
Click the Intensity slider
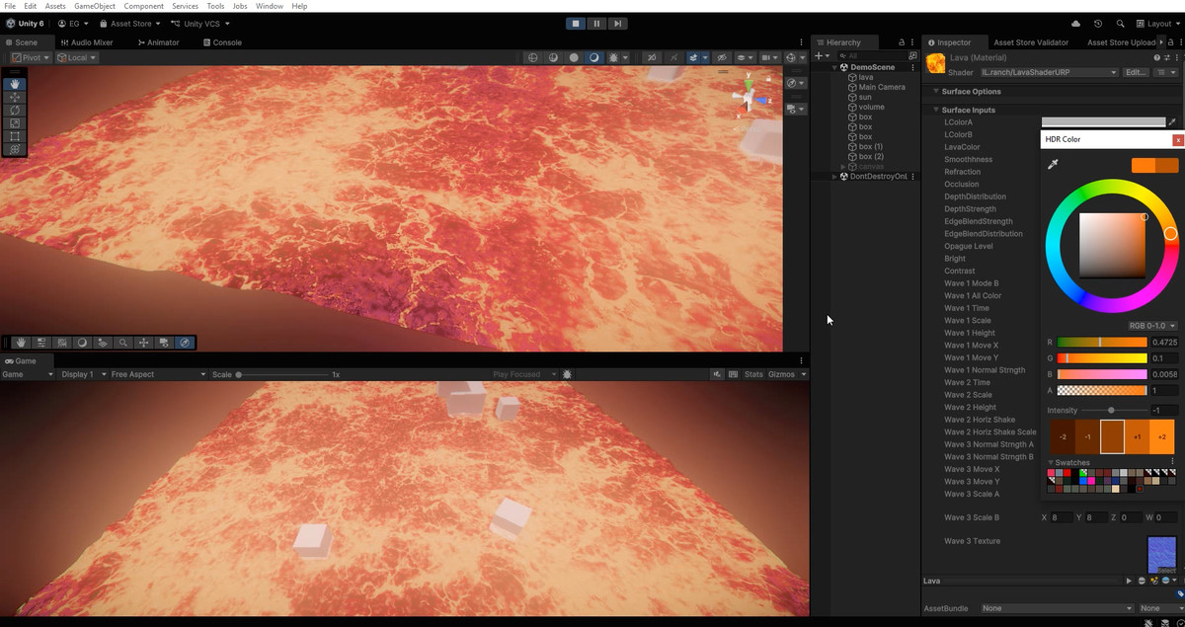(1113, 410)
